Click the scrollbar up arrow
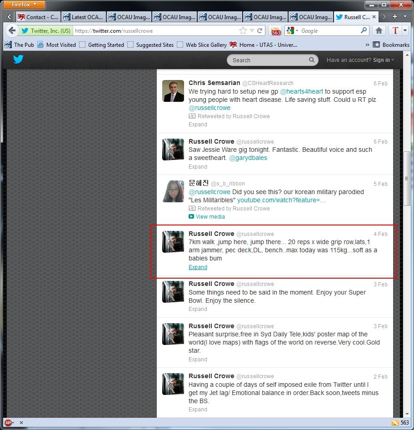The height and width of the screenshot is (430, 414). [x=407, y=55]
